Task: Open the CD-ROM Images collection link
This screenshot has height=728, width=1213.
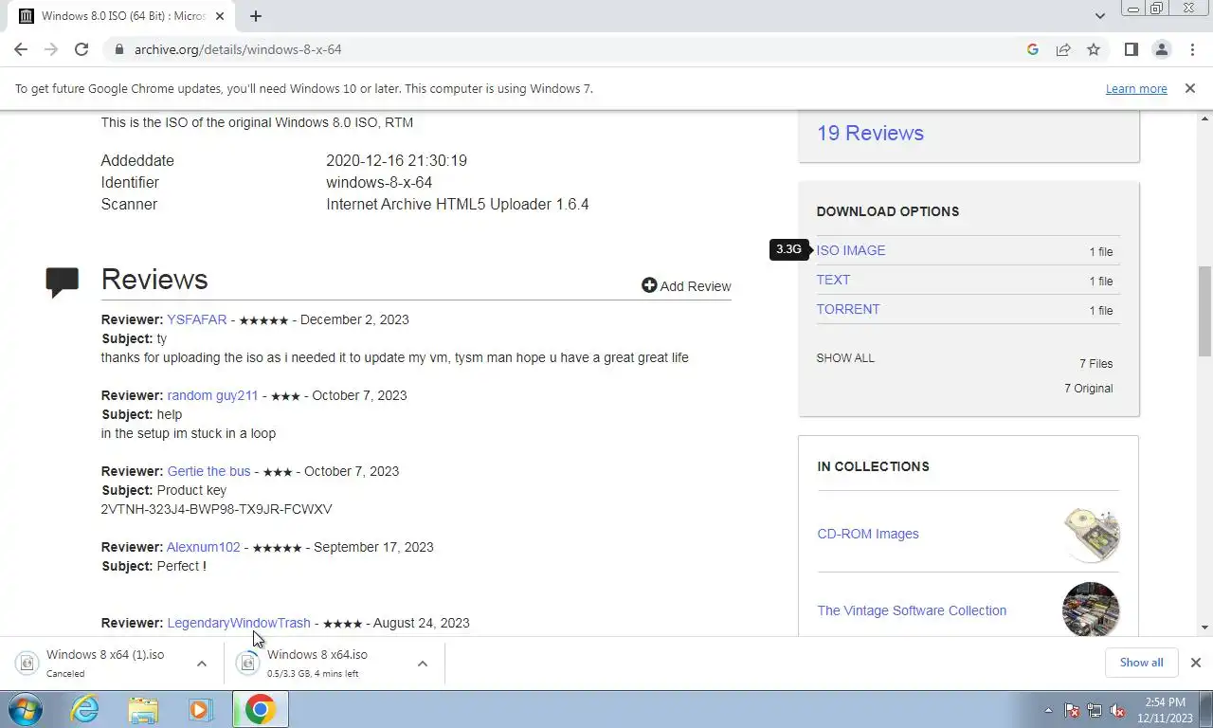Action: pos(868,534)
